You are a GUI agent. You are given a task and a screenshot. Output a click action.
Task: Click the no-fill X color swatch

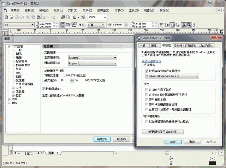pyautogui.click(x=212, y=158)
